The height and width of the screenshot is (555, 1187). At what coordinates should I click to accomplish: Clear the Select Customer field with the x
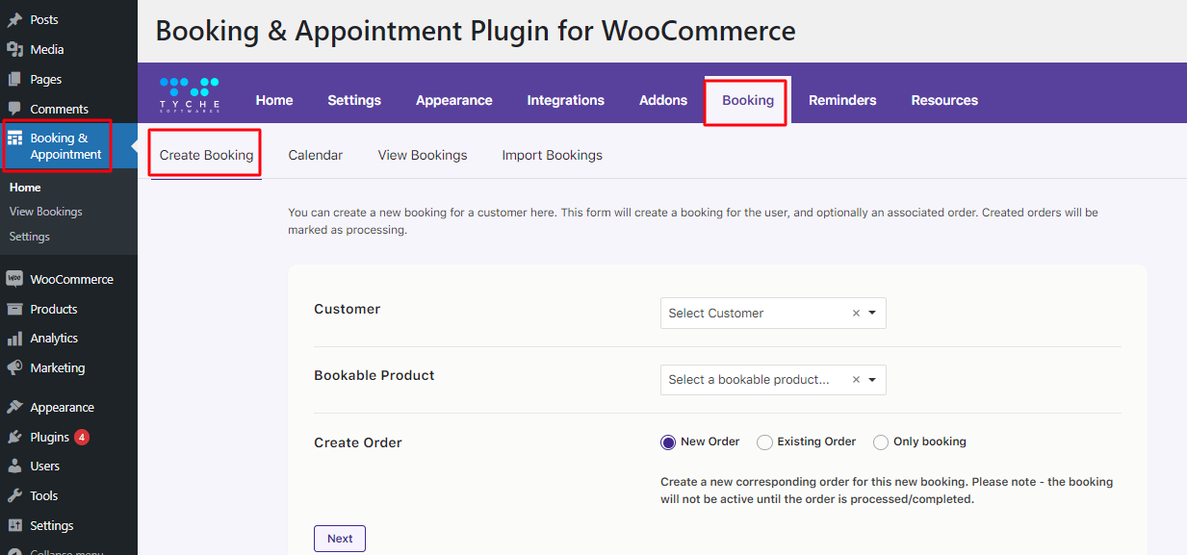click(856, 314)
